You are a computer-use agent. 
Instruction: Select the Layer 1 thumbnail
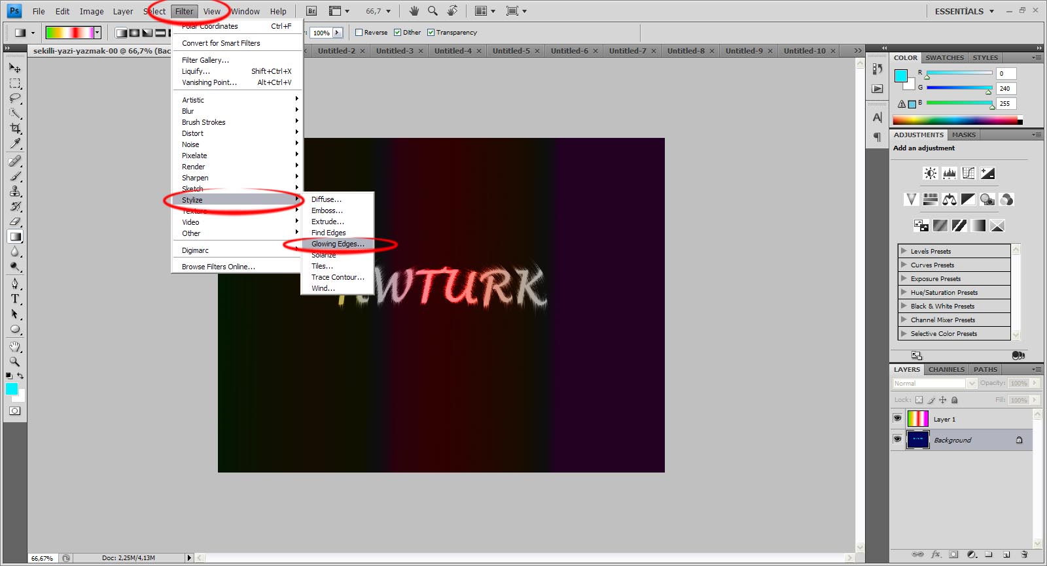pyautogui.click(x=917, y=419)
